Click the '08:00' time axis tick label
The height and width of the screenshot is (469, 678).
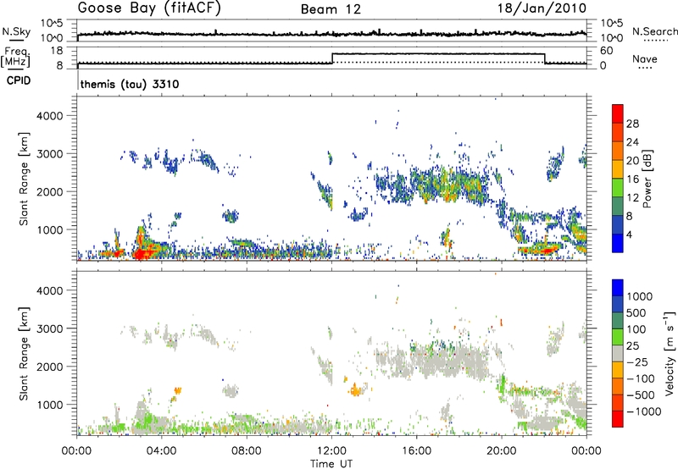click(x=247, y=451)
